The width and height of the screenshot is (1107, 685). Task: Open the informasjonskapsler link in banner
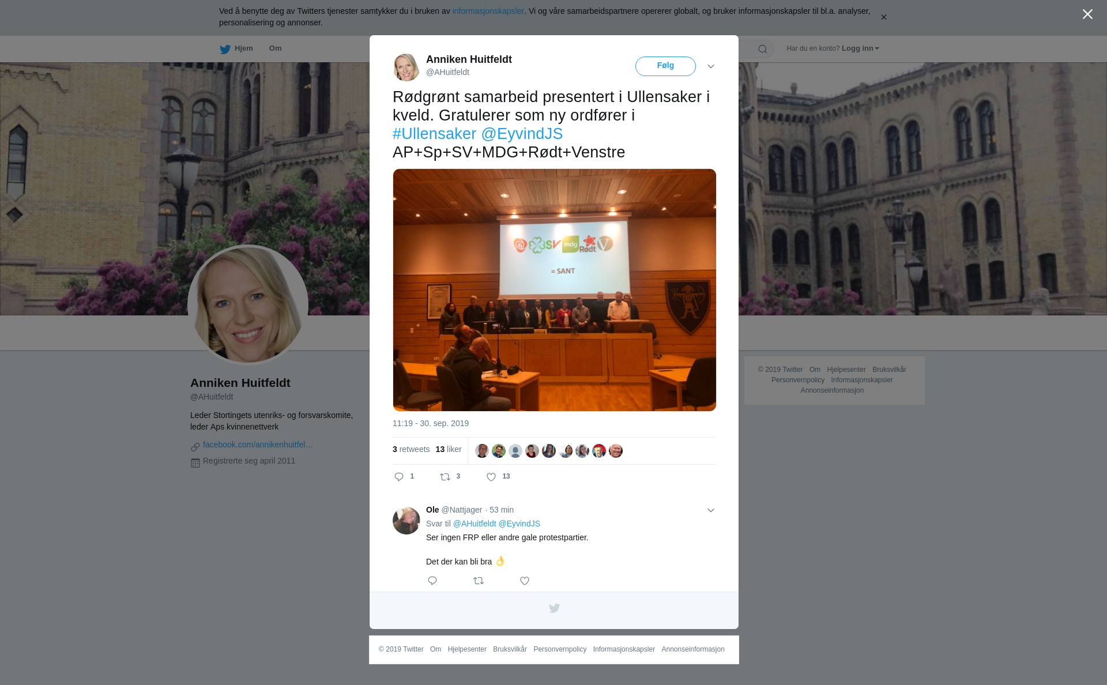(x=488, y=11)
